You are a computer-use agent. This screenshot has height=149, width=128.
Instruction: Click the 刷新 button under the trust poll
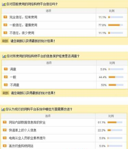point(5,41)
